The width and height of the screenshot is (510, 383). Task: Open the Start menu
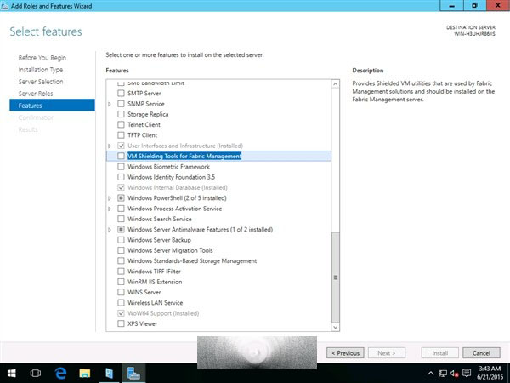click(x=12, y=374)
